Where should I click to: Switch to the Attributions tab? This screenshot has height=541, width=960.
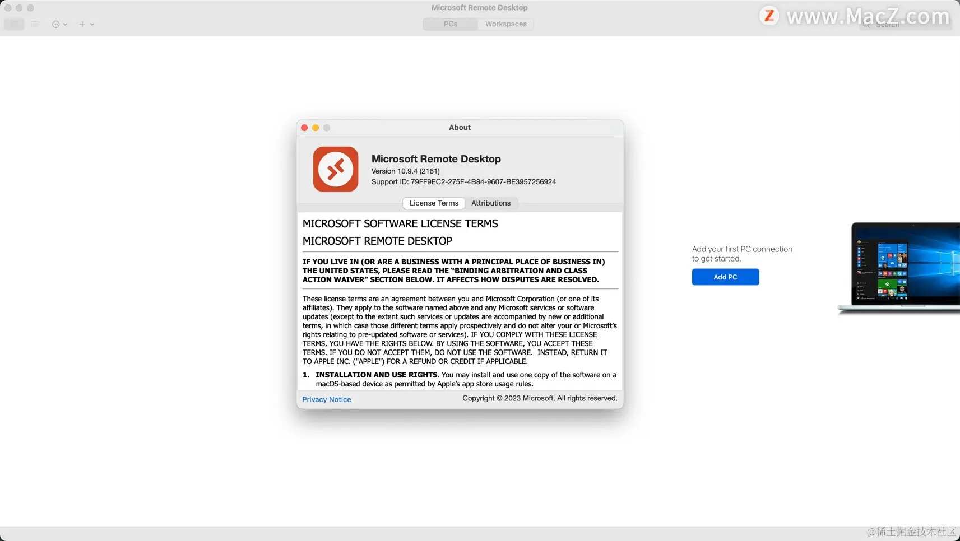(x=491, y=203)
